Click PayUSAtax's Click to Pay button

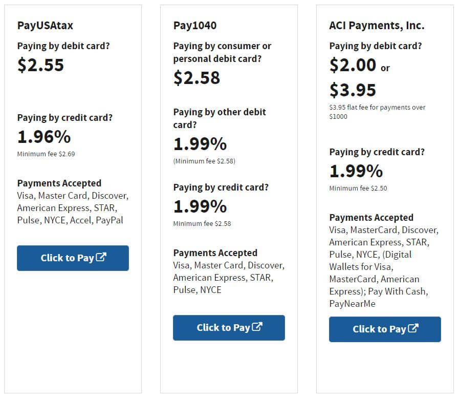(x=73, y=258)
